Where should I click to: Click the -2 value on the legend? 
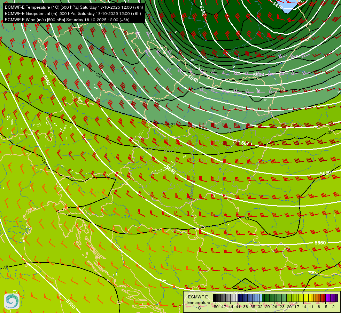tap(333, 307)
